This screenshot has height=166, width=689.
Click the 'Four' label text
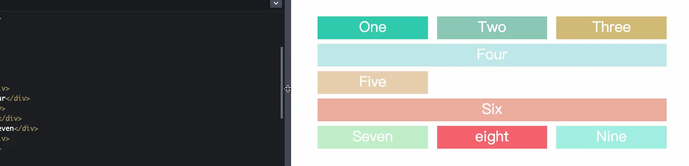(x=492, y=55)
